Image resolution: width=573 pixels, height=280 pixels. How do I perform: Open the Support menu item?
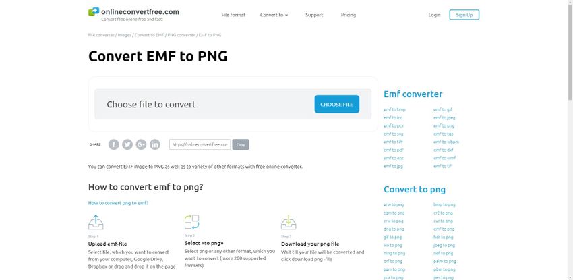(x=314, y=15)
